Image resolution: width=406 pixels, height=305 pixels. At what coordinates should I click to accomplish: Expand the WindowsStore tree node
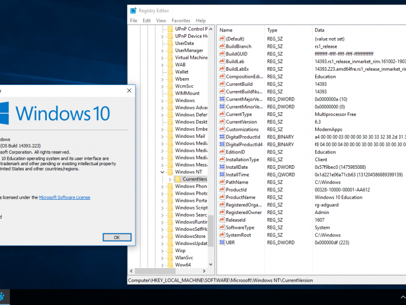click(x=162, y=236)
